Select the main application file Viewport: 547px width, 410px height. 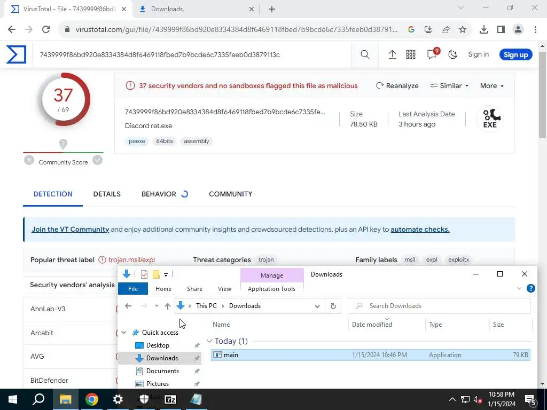tap(371, 355)
